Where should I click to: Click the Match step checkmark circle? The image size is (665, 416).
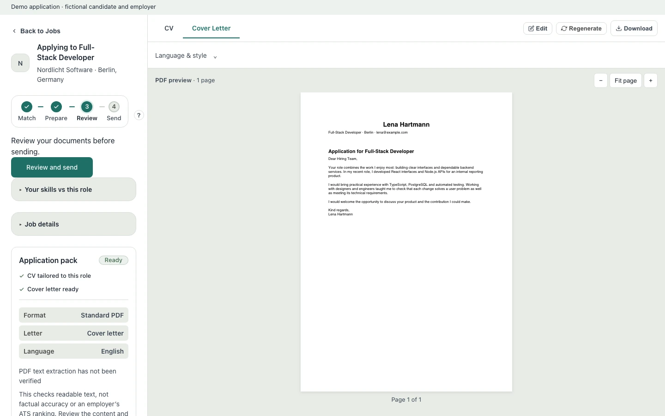tap(27, 107)
